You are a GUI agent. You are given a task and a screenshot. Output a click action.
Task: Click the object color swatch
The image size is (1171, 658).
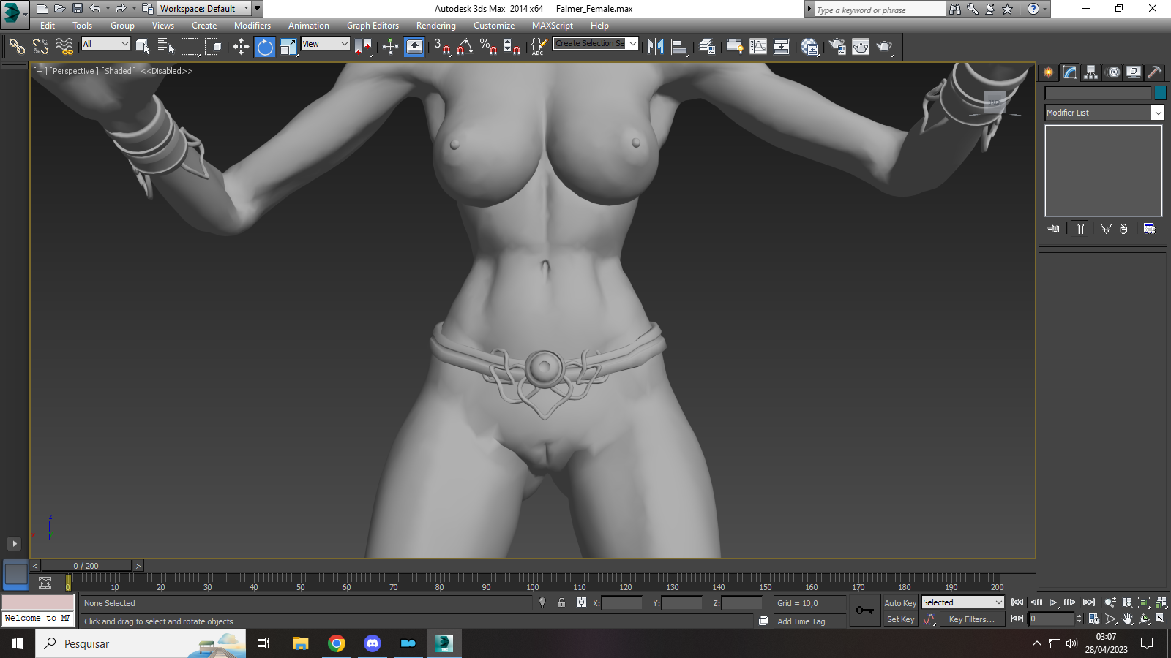(x=1160, y=93)
